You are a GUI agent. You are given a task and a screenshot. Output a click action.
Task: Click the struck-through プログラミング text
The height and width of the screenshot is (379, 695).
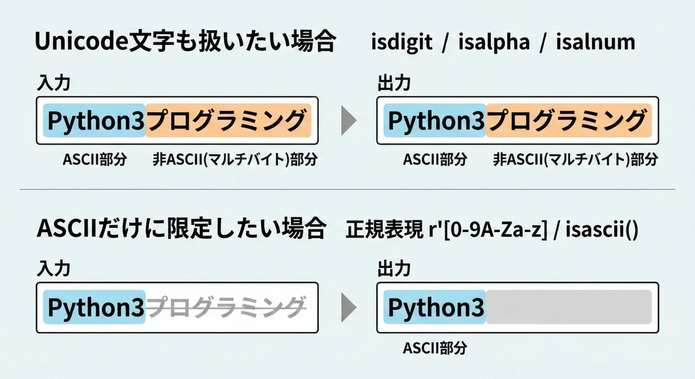pyautogui.click(x=227, y=307)
